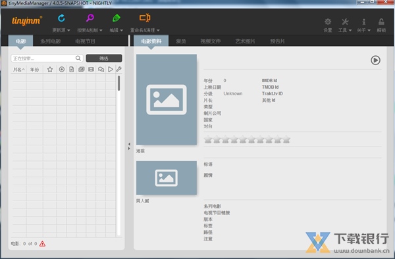Click the magnifier icon inside the search box
This screenshot has width=395, height=259.
78,59
